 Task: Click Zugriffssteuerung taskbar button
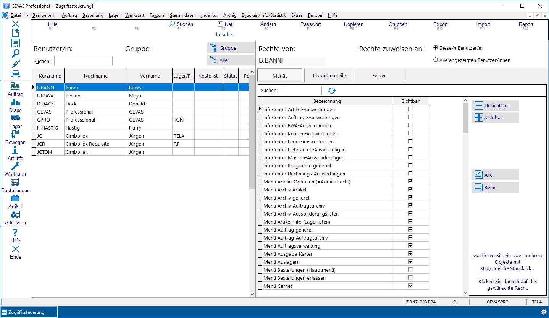29,312
